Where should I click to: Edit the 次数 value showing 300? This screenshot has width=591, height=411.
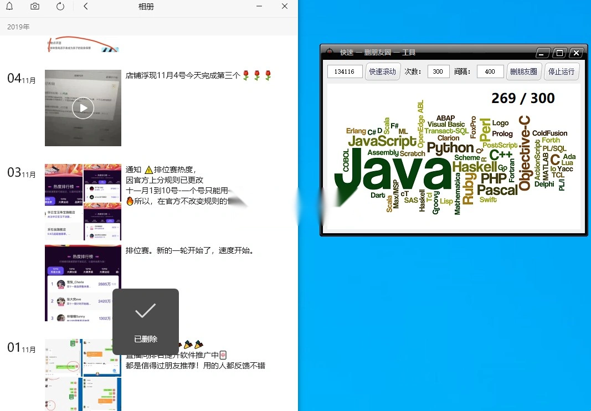point(438,71)
